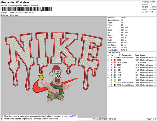
Task: Click the 'St.' column header
Action: 120,55
